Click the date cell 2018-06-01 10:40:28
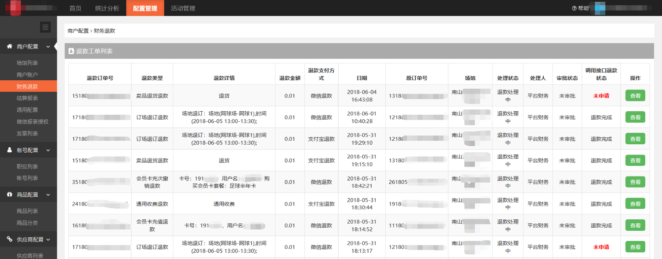662x259 pixels. point(362,117)
